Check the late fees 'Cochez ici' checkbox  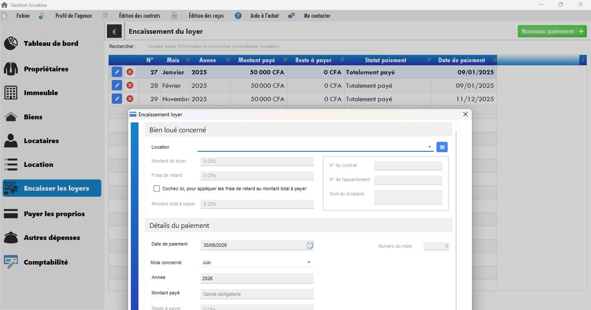pyautogui.click(x=157, y=189)
